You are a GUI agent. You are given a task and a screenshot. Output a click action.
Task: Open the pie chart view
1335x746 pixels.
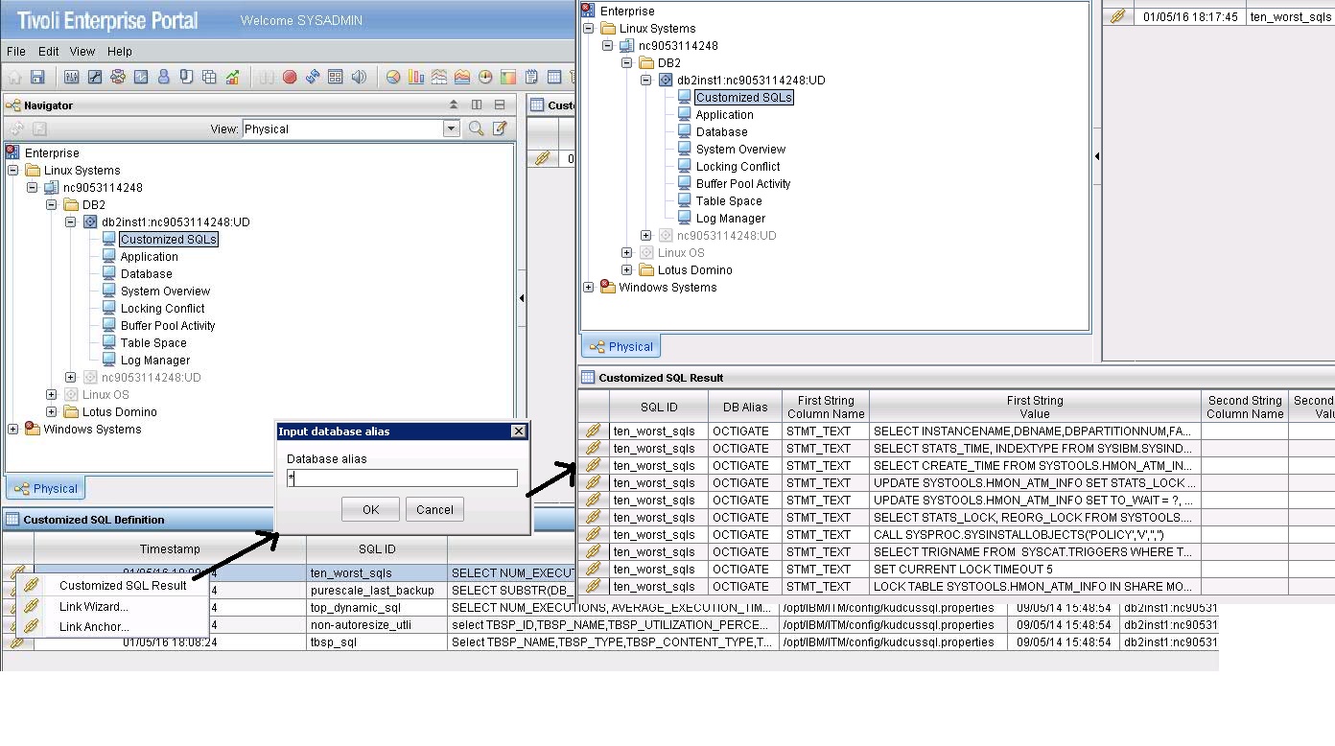pos(393,77)
